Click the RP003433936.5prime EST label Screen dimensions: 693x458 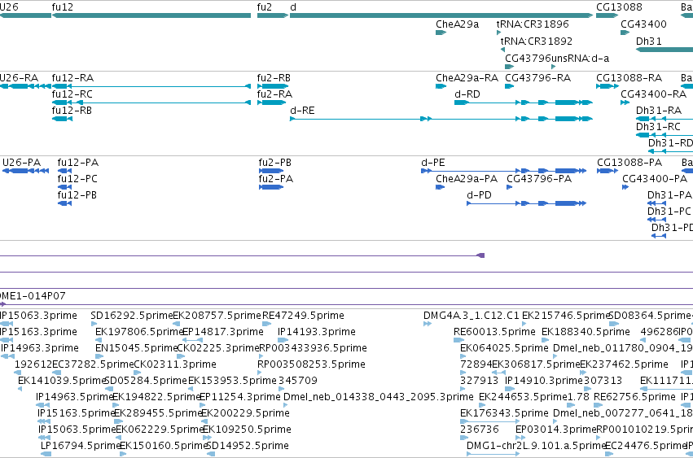(313, 348)
